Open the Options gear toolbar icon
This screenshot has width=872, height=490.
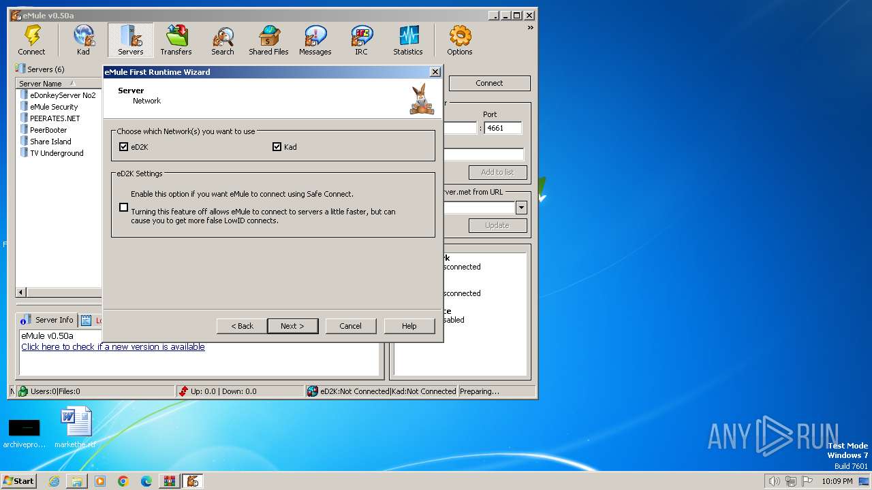click(x=459, y=41)
